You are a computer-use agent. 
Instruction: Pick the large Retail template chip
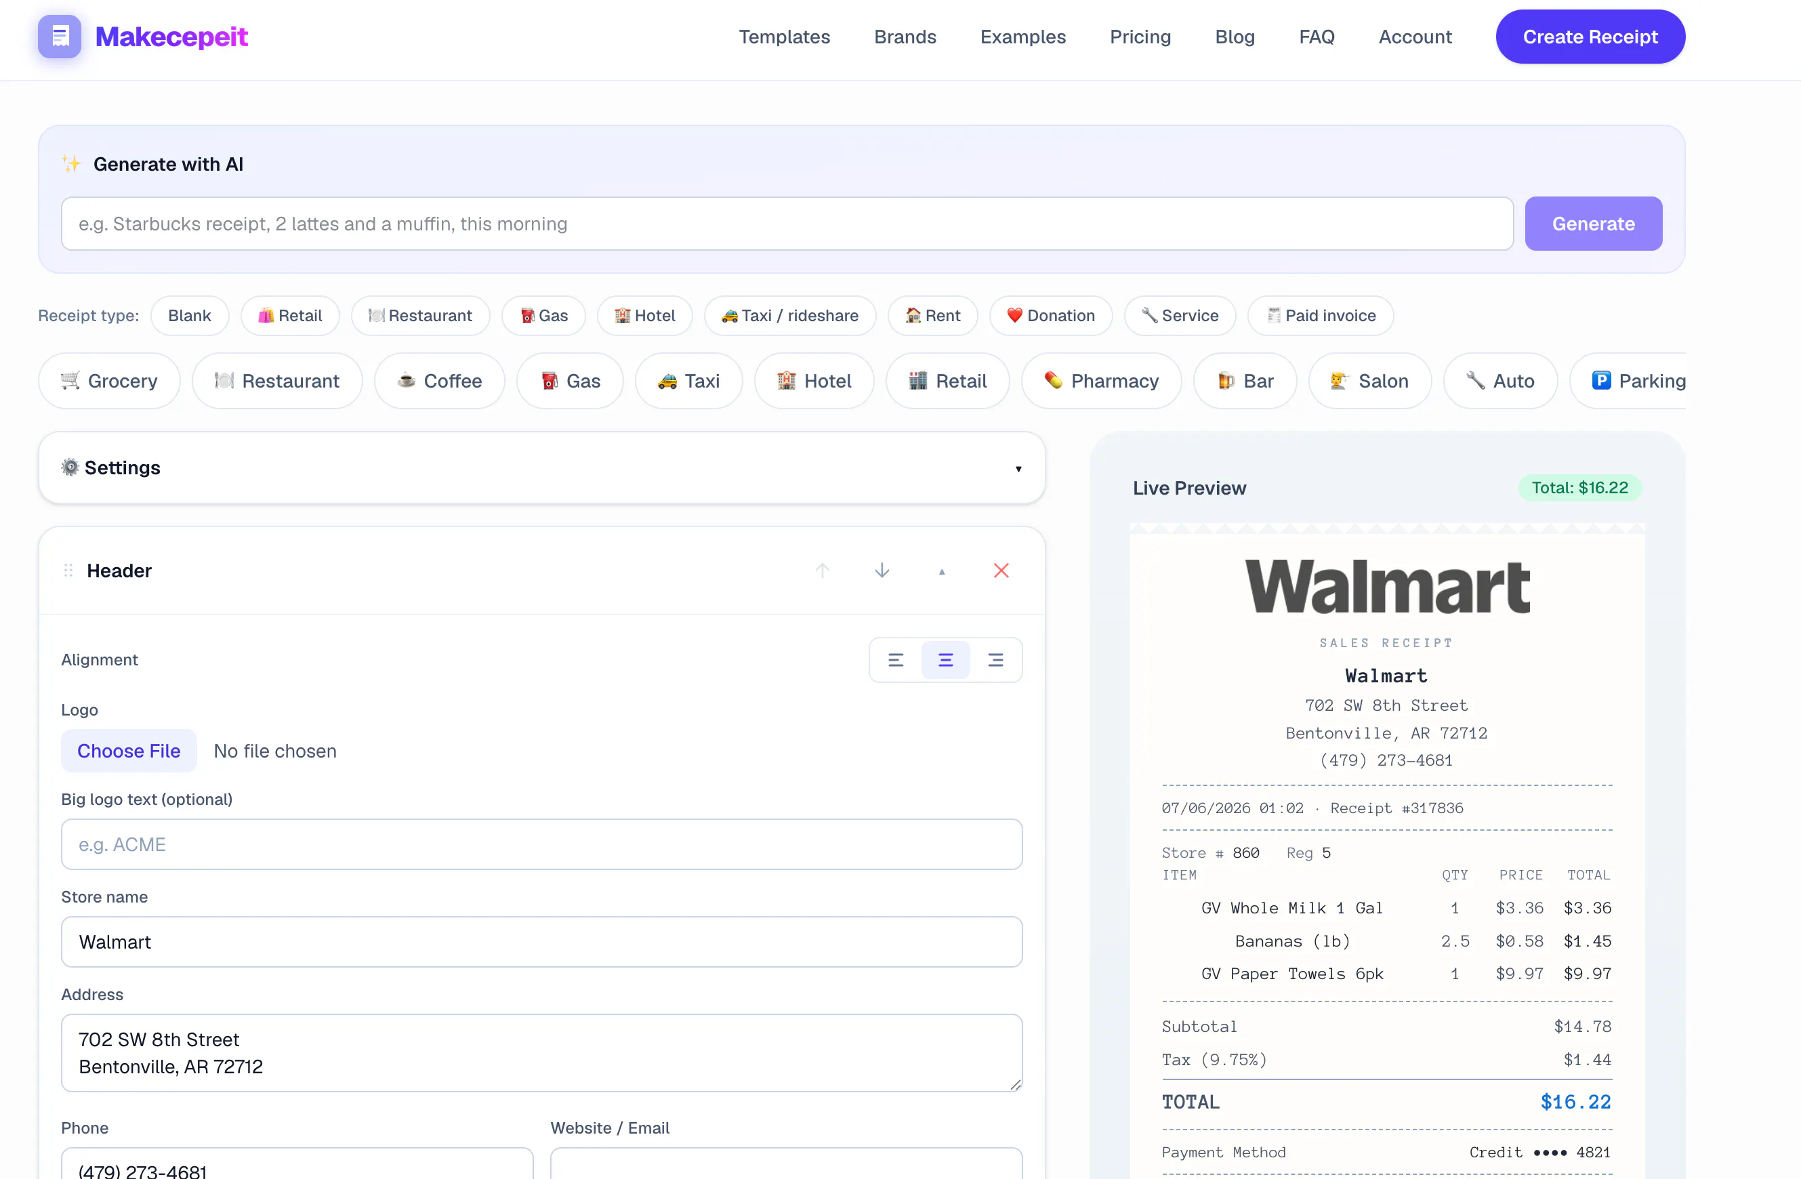click(947, 381)
